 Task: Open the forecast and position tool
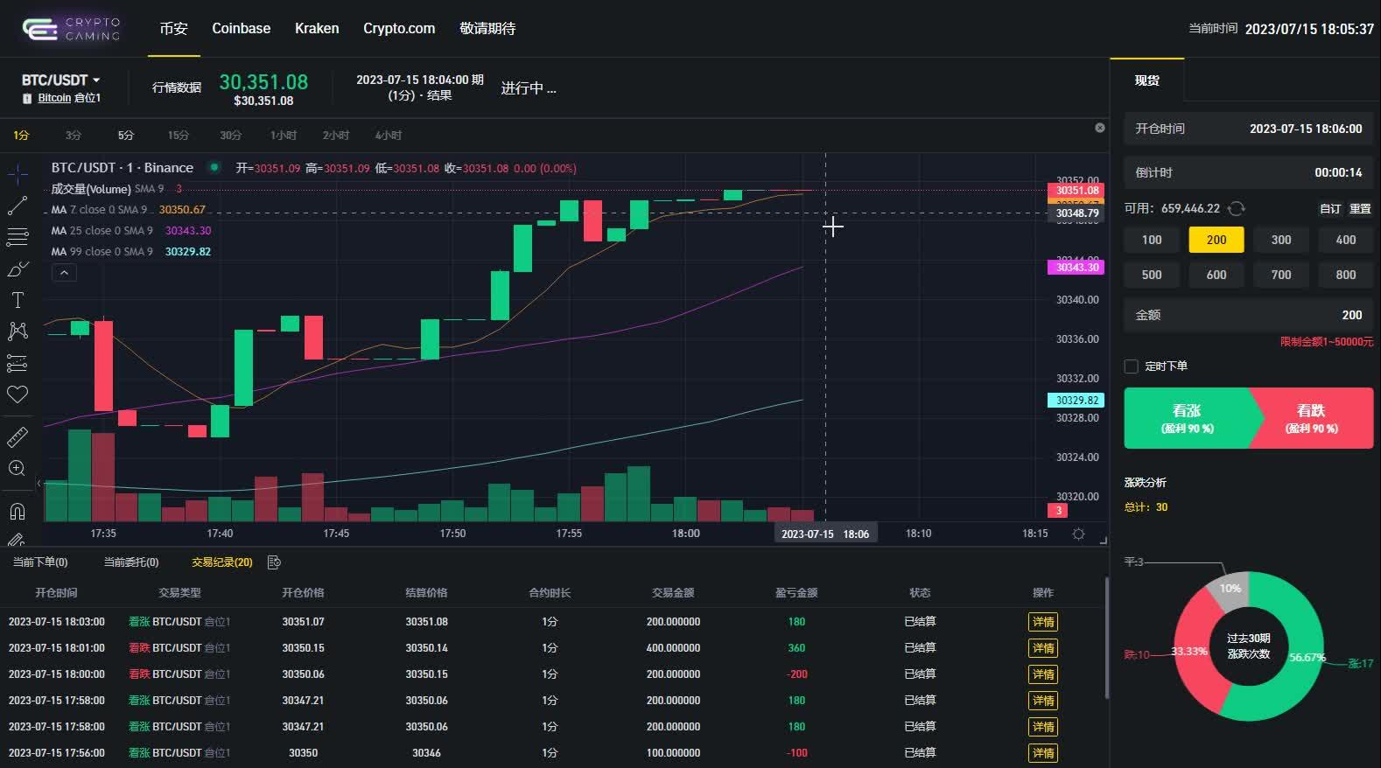coord(18,363)
